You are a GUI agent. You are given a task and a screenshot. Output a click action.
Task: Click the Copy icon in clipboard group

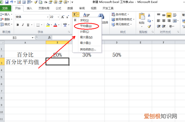click(x=149, y=21)
